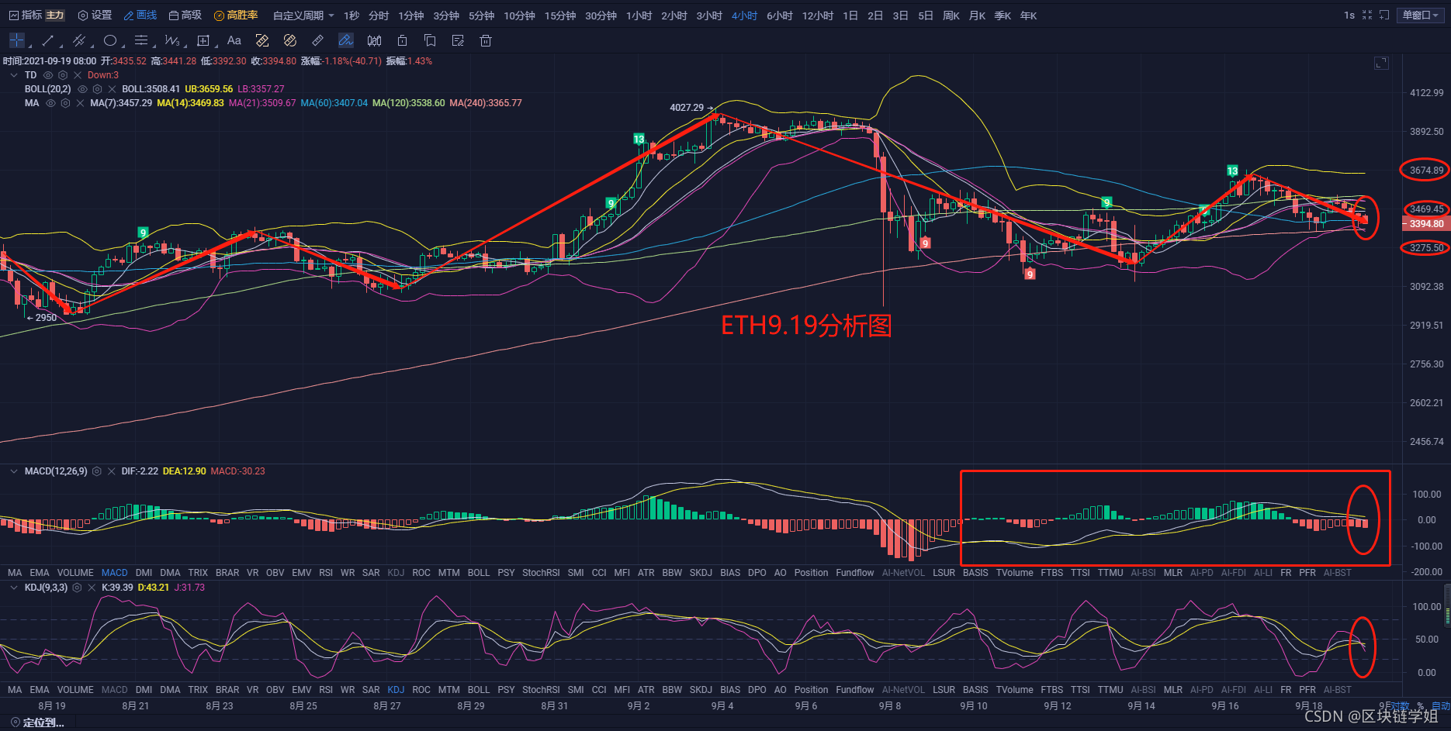The width and height of the screenshot is (1451, 731).
Task: Switch to the 1日 timeframe
Action: (x=850, y=16)
